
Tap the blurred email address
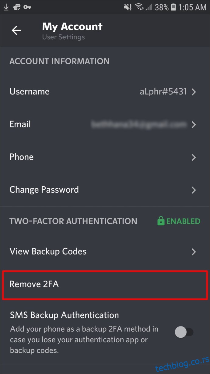pos(139,124)
